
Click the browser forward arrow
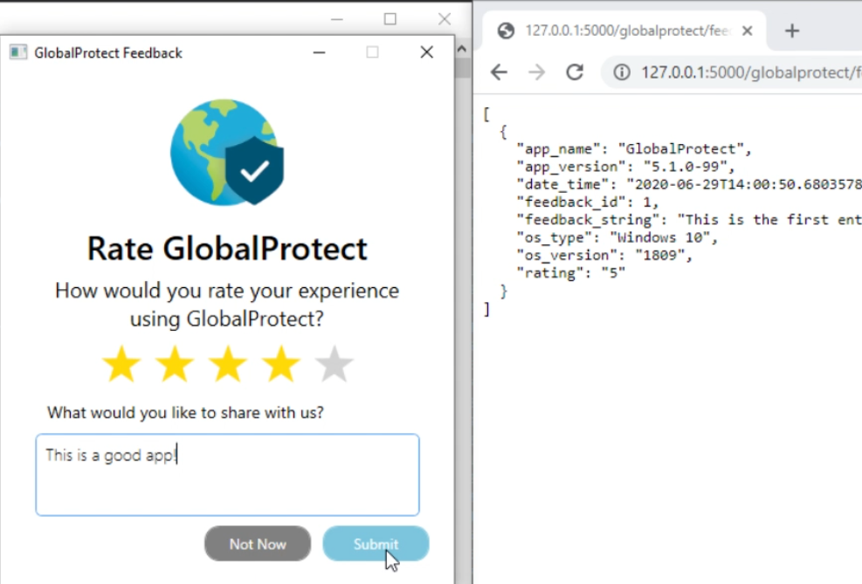coord(536,72)
